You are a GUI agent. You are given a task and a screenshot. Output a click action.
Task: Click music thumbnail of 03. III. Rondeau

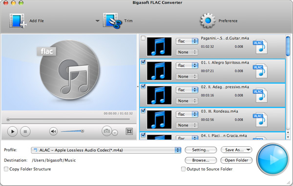[x=159, y=120]
